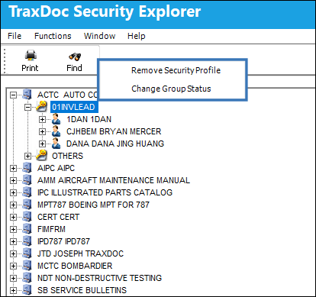The width and height of the screenshot is (316, 297).
Task: Click the IPD787 document icon
Action: [27, 241]
